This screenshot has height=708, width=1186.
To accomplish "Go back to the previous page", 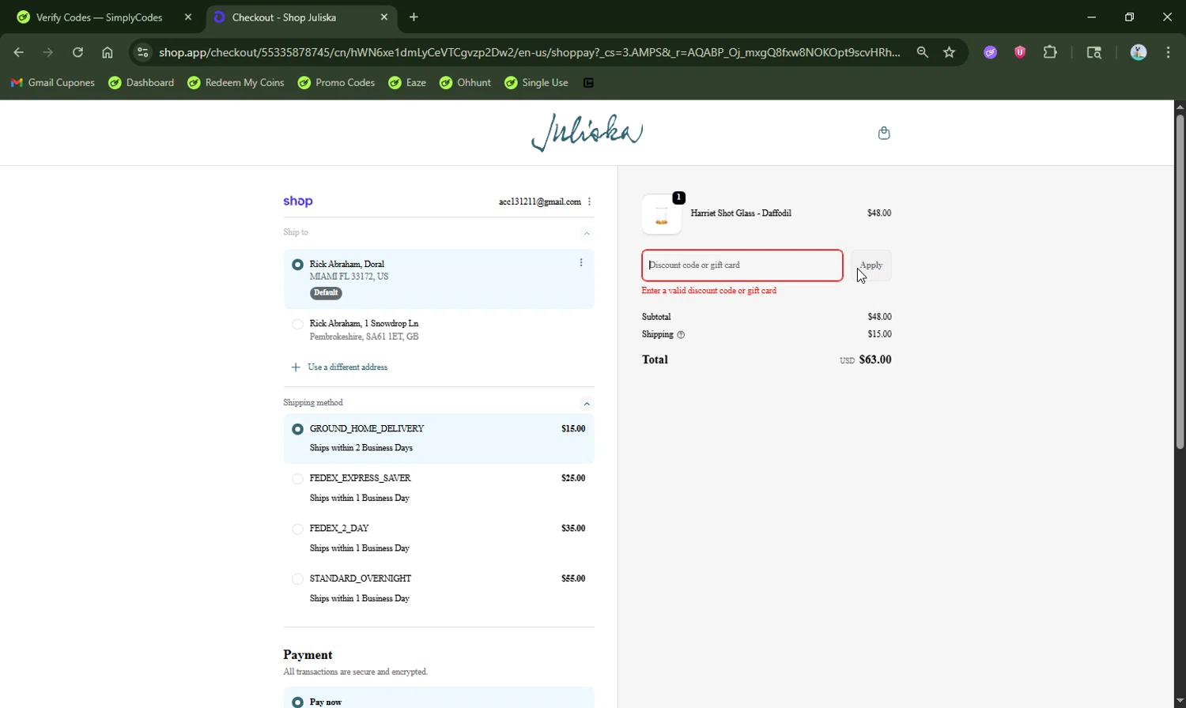I will pos(19,52).
